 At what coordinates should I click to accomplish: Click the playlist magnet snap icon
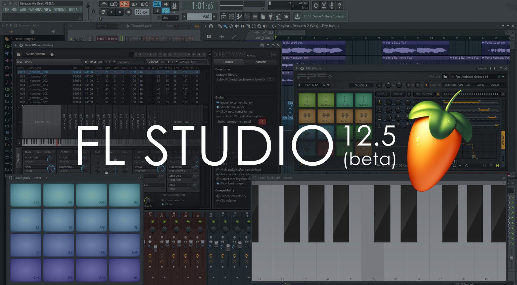pyautogui.click(x=211, y=26)
